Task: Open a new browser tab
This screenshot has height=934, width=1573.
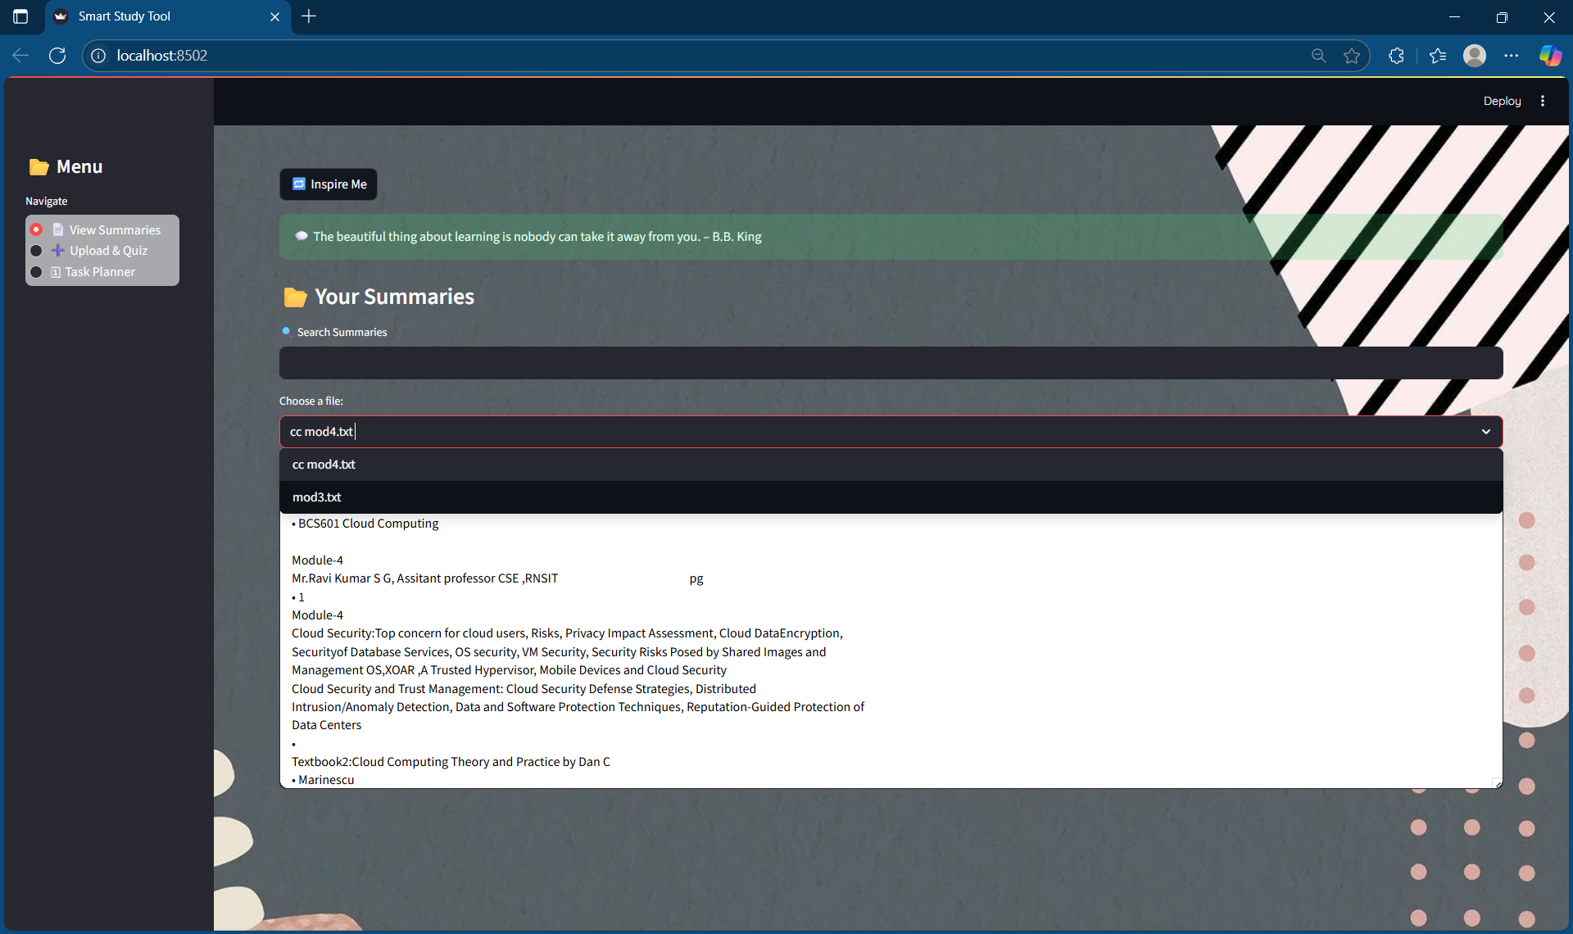Action: [309, 16]
